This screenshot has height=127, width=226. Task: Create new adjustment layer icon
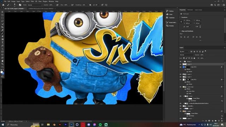click(213, 121)
